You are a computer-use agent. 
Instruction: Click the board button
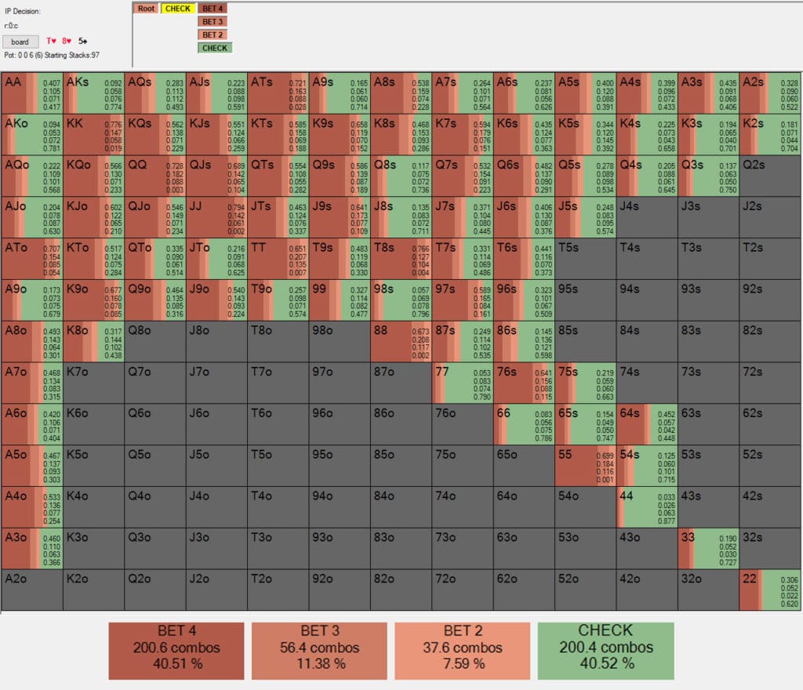click(x=20, y=42)
